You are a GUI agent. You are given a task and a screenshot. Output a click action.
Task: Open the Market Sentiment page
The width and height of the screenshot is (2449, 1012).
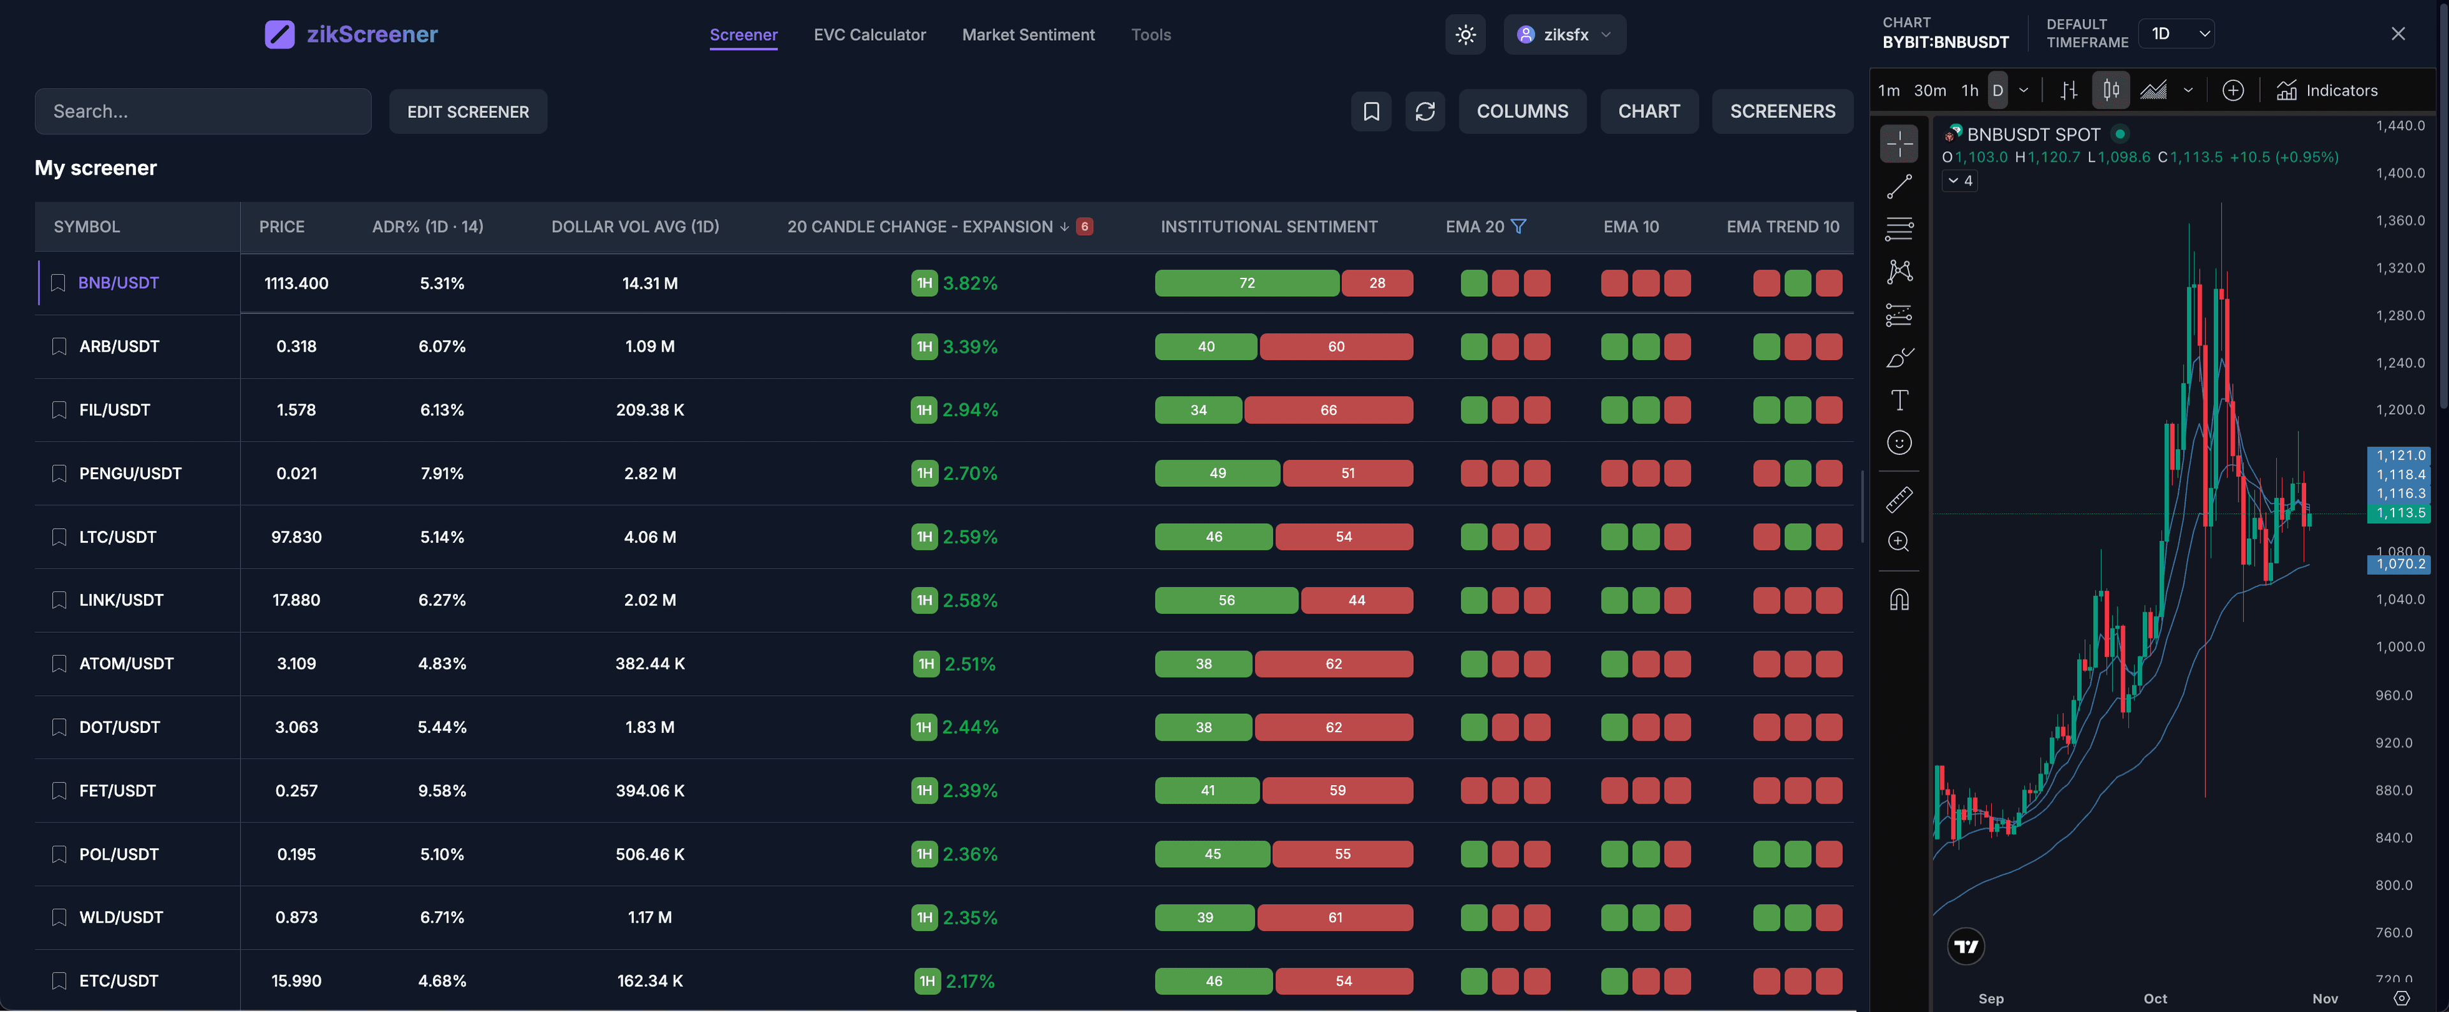pos(1027,34)
